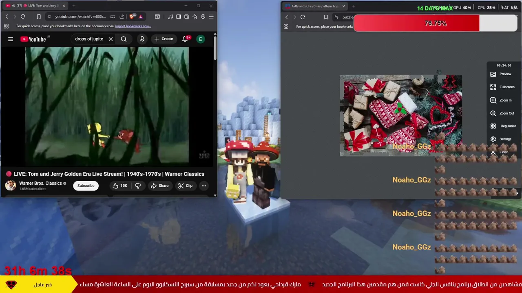Share the Tom and Jerry video
This screenshot has height=293, width=522.
pos(159,186)
